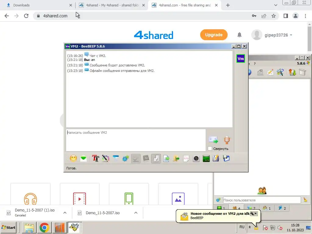Select the users tab labeled 4
312x234 pixels.
tap(236, 208)
